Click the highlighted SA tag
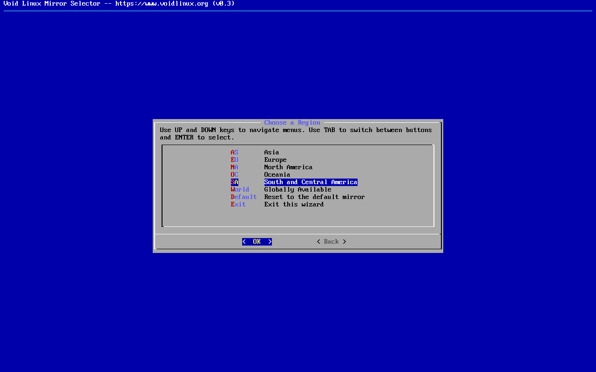 [234, 182]
